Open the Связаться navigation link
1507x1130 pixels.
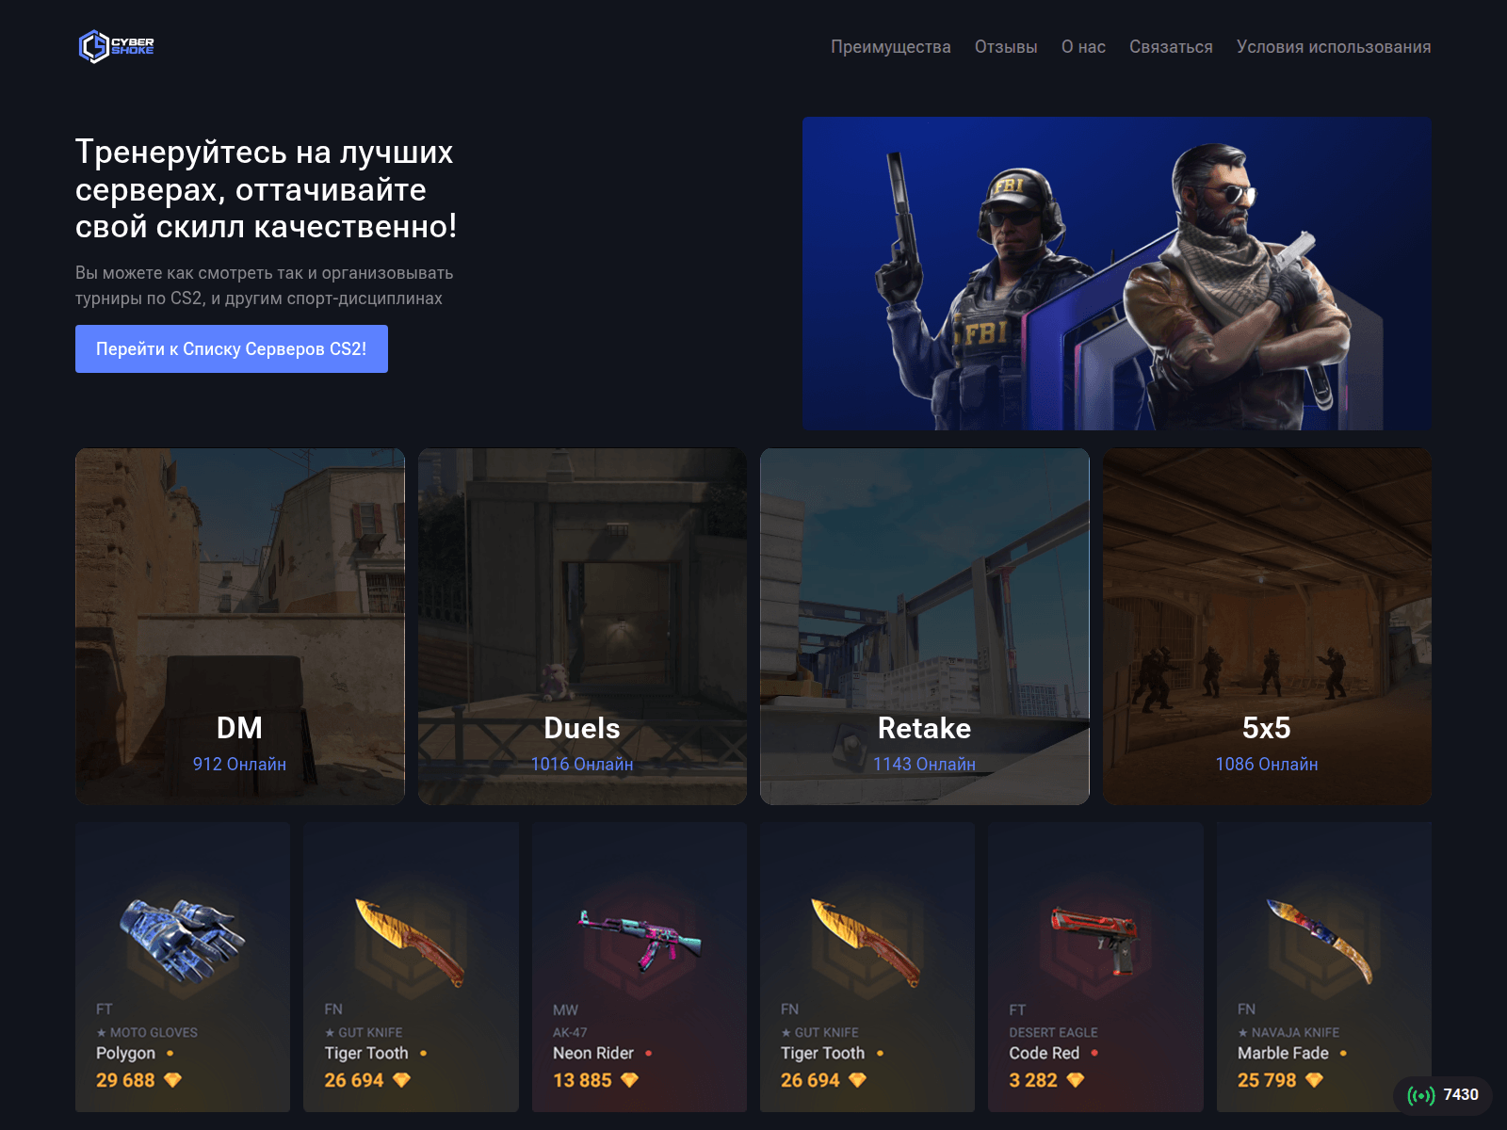(x=1171, y=47)
